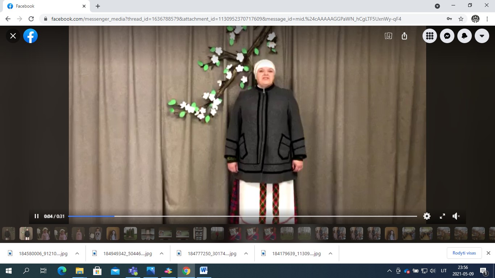Show hidden system tray icons

[390, 271]
